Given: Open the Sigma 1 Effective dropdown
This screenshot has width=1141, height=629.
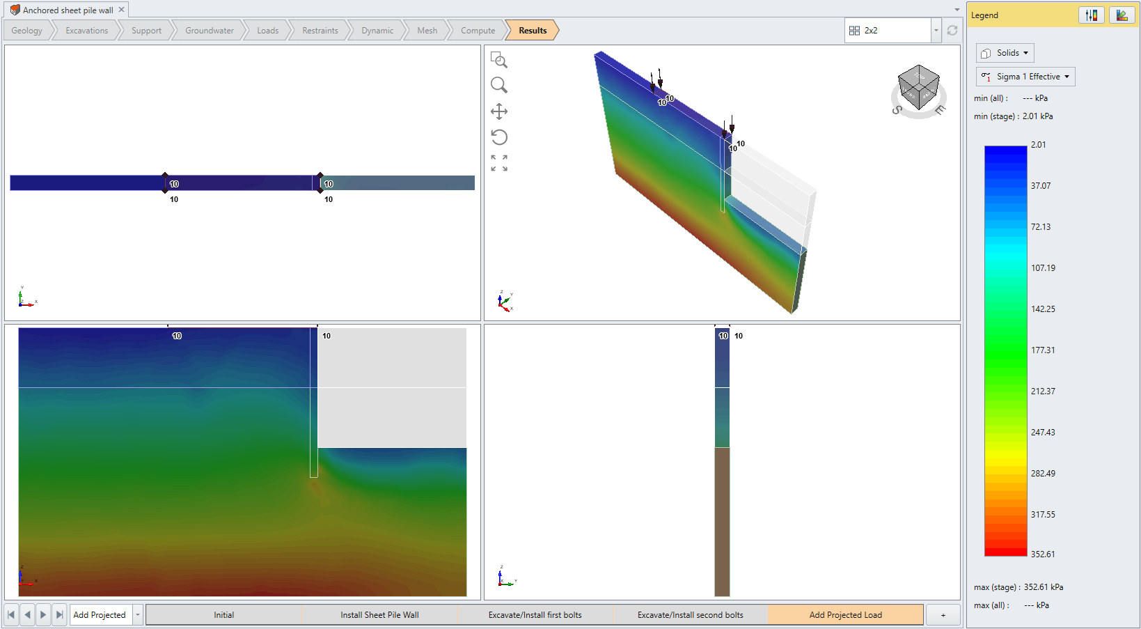Looking at the screenshot, I should point(1025,77).
